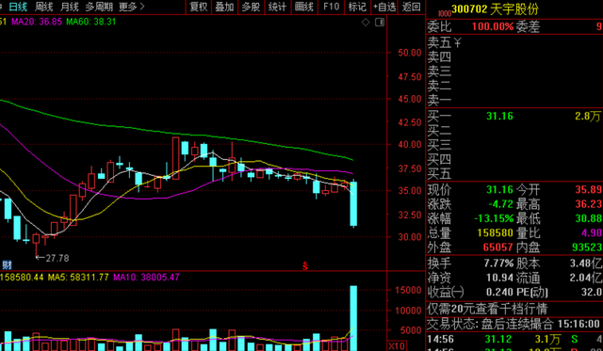This screenshot has width=603, height=351.
Task: Select the 多周期 multi-period tab
Action: [x=99, y=7]
